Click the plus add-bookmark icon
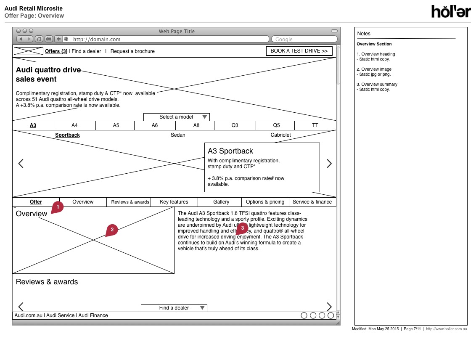The image size is (476, 339). coord(58,39)
